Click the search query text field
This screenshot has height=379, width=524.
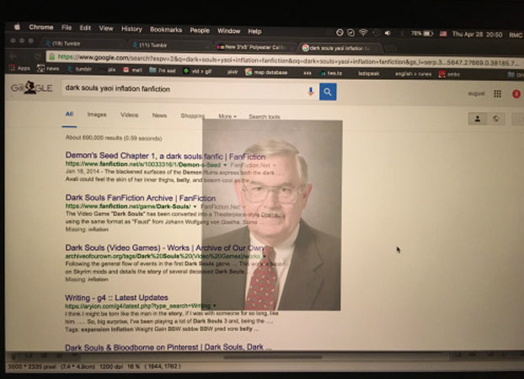pyautogui.click(x=182, y=89)
